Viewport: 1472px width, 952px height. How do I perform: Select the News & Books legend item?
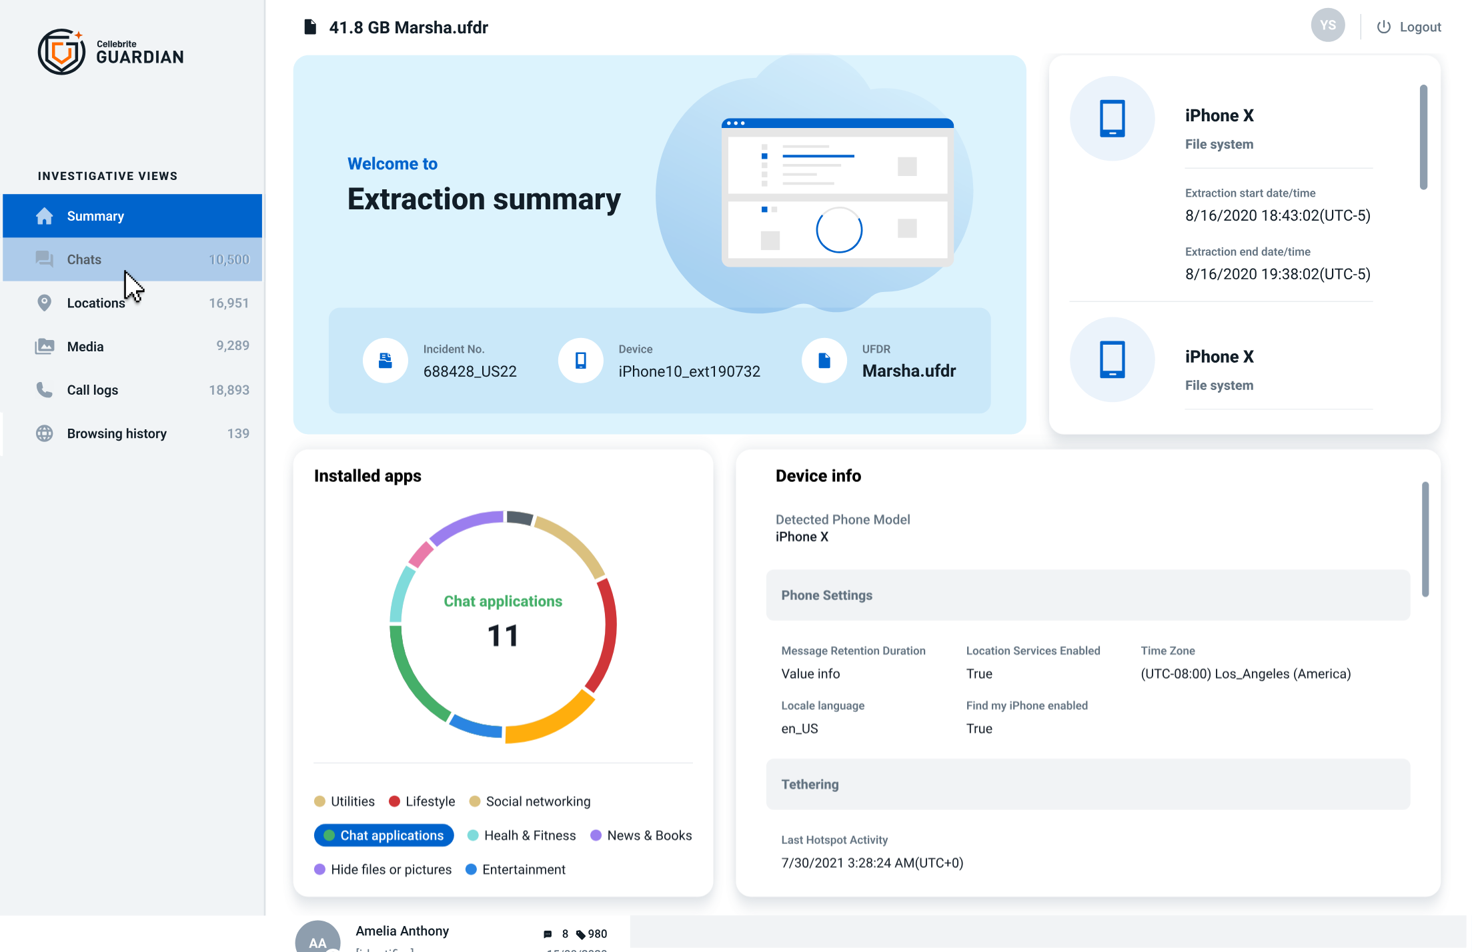(641, 835)
